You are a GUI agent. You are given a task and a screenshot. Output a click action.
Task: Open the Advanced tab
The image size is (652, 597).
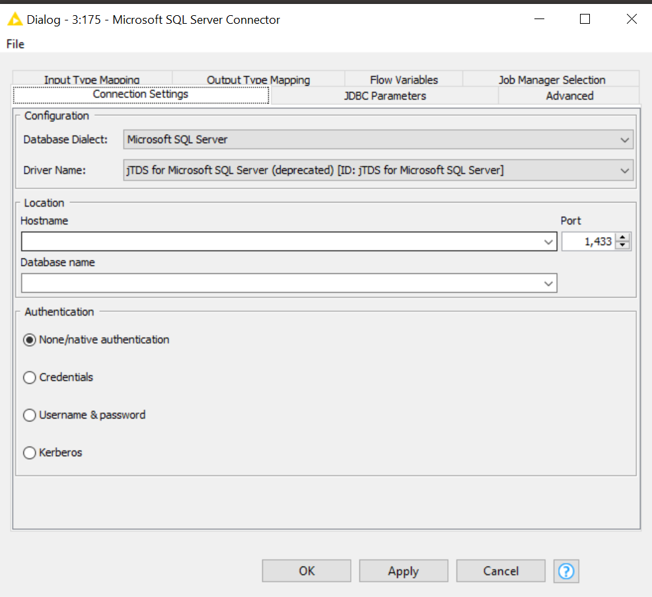[569, 96]
